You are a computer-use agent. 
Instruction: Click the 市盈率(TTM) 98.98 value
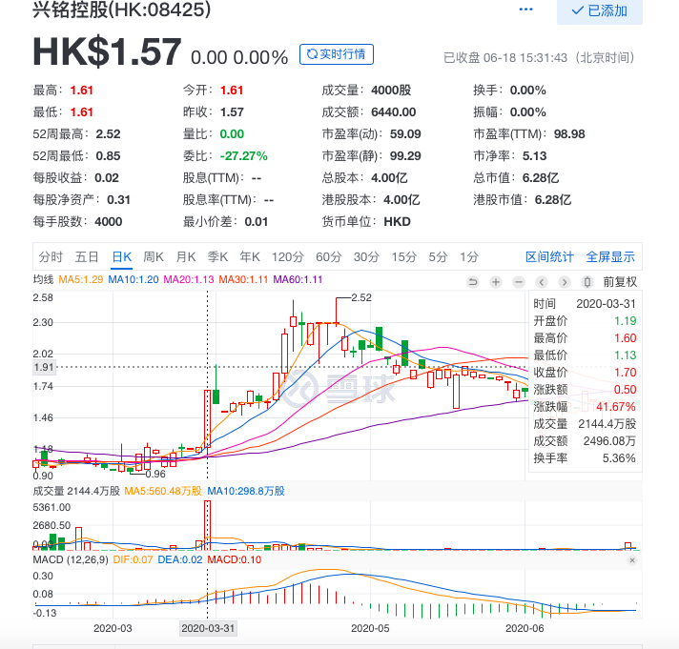pyautogui.click(x=569, y=134)
